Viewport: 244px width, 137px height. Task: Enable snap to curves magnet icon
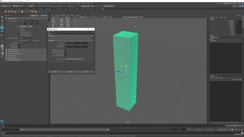click(x=42, y=6)
